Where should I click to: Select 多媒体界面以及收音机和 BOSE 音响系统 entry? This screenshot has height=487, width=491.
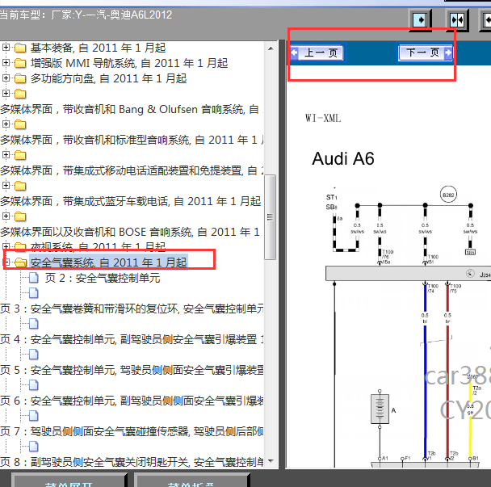coord(130,232)
